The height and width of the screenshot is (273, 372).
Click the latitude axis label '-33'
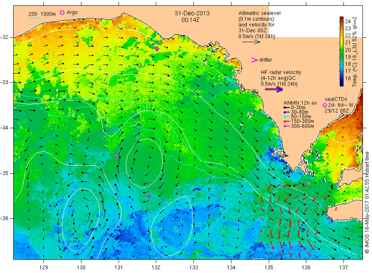click(4, 82)
